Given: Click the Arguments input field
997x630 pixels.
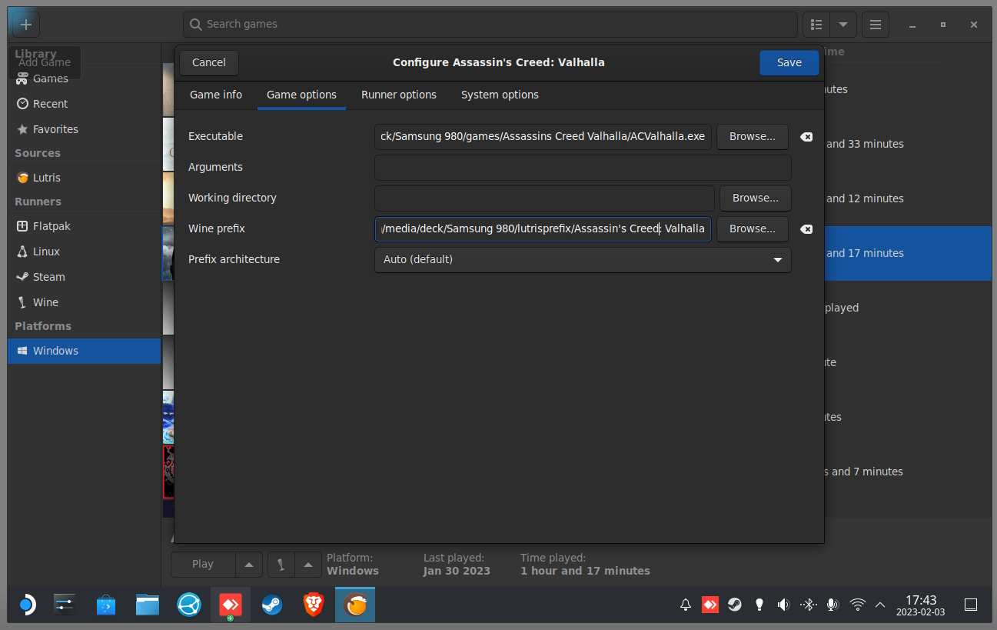Looking at the screenshot, I should pos(583,168).
